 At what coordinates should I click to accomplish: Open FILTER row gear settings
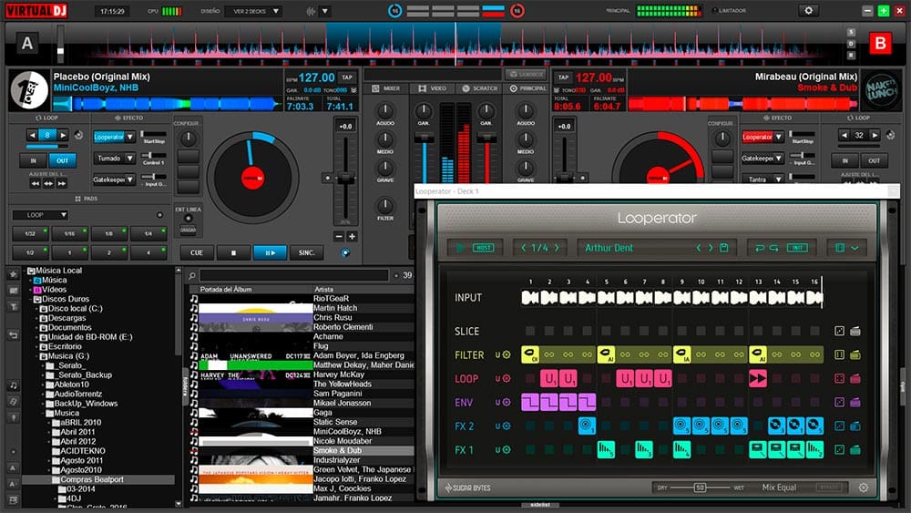click(507, 355)
